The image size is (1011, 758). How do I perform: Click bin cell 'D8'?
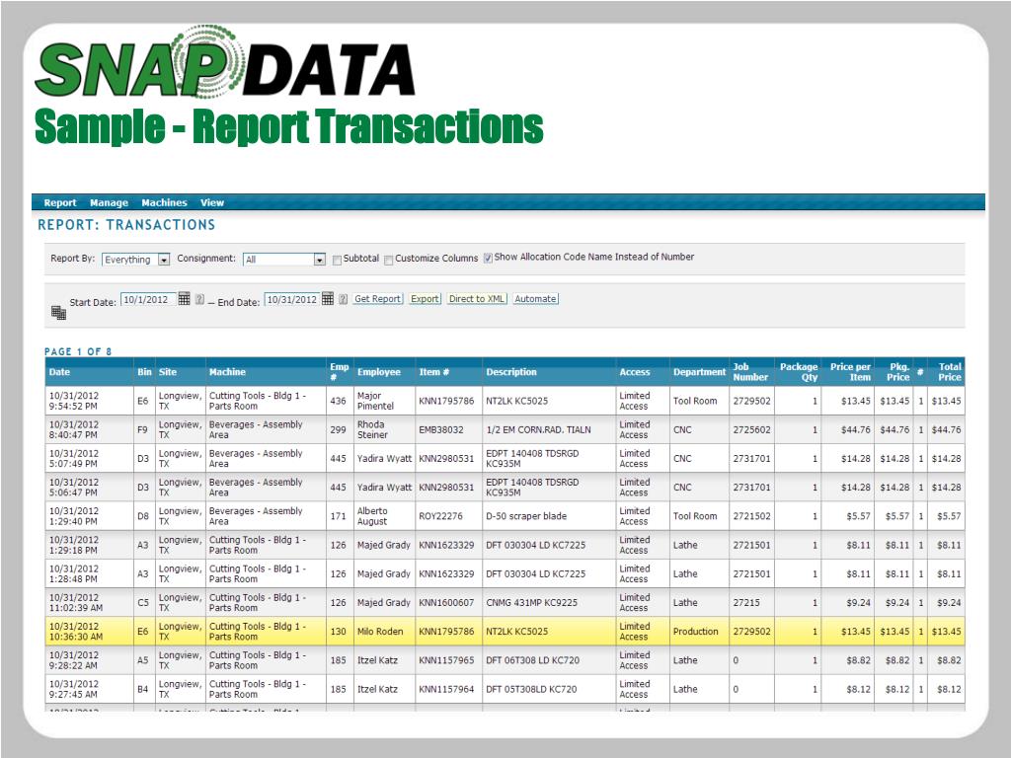(142, 516)
